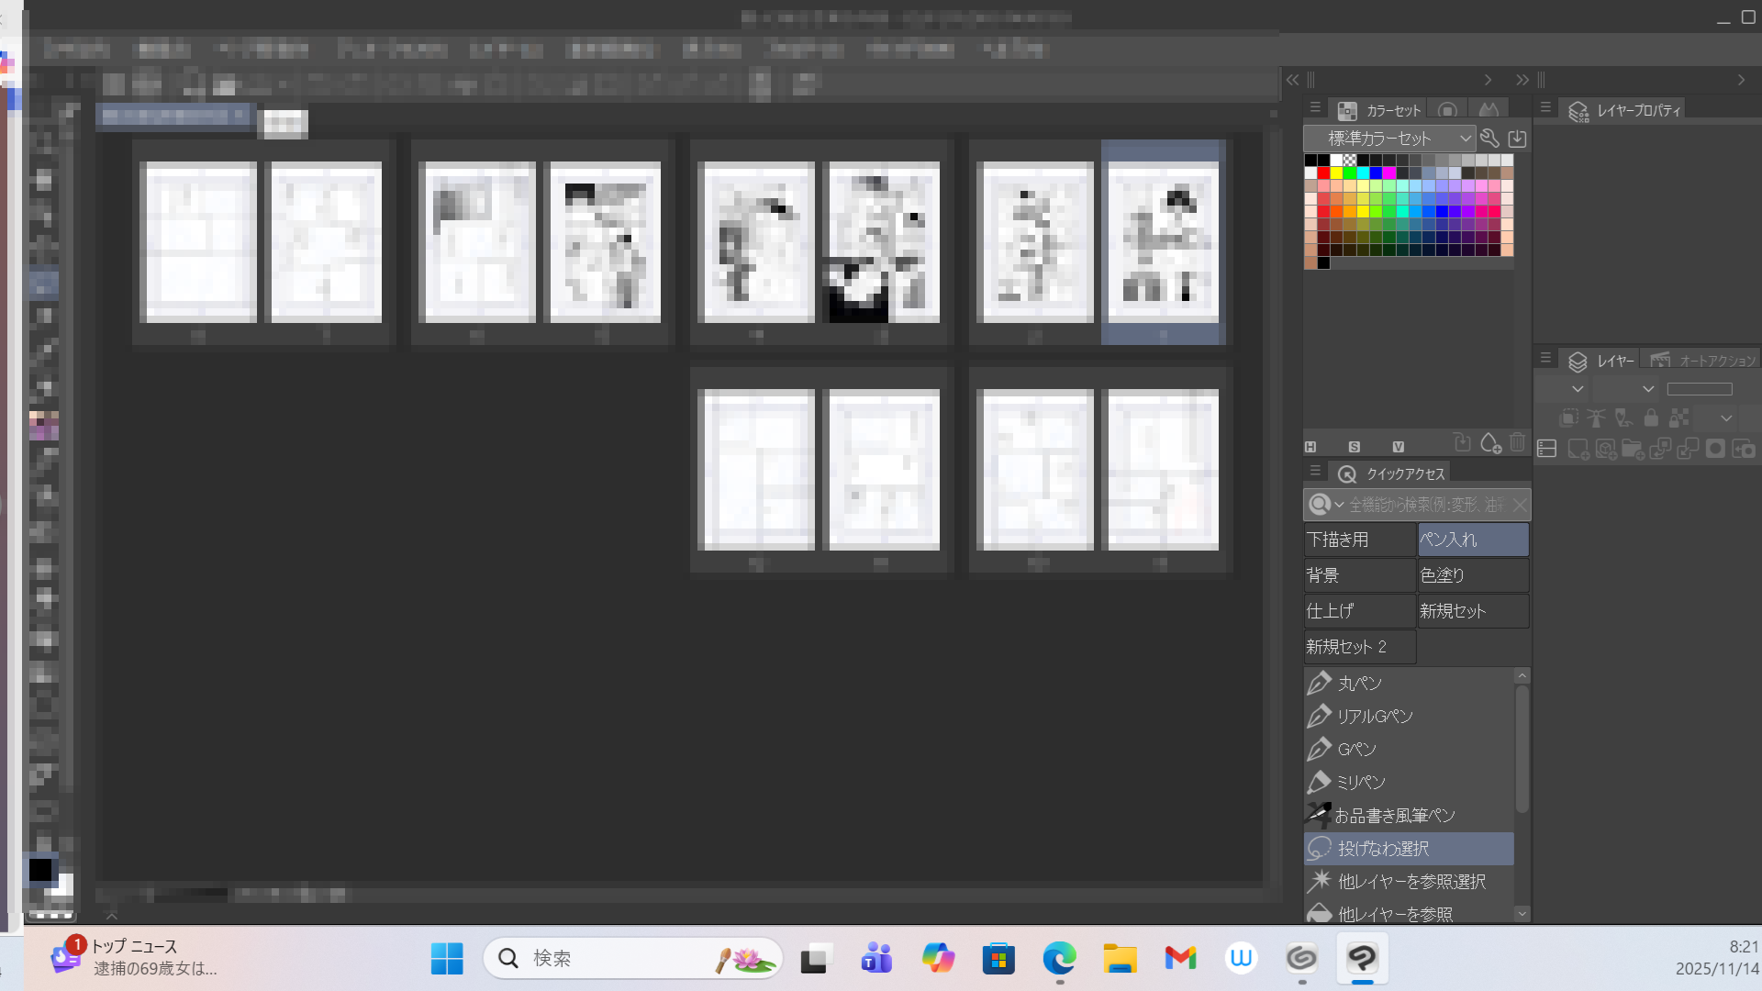The height and width of the screenshot is (991, 1762).
Task: Toggle the V sort button in color set
Action: point(1398,447)
